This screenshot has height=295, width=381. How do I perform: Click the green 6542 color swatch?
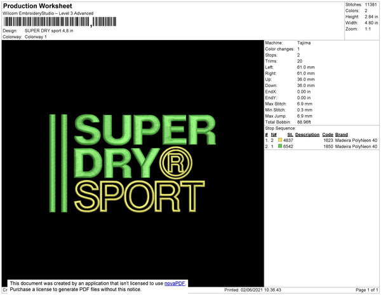(280, 146)
